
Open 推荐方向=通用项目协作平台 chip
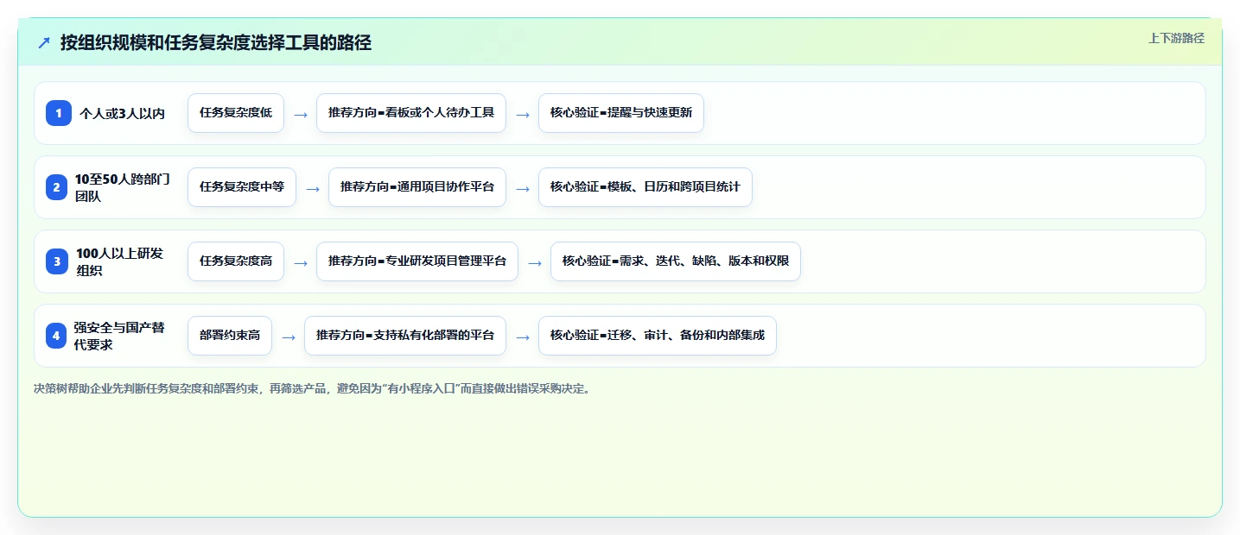[x=417, y=187]
